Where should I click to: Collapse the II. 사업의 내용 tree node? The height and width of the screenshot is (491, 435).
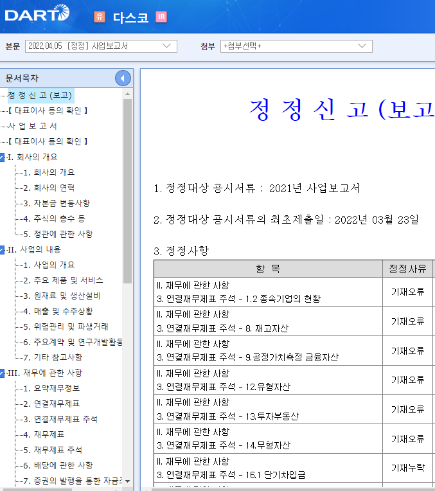(2, 250)
